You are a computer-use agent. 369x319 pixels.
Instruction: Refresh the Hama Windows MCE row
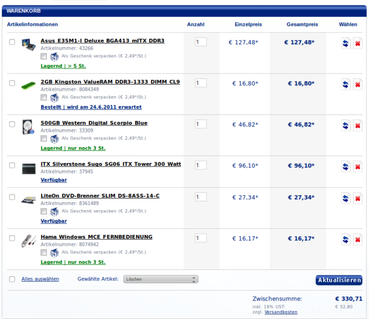pos(346,240)
